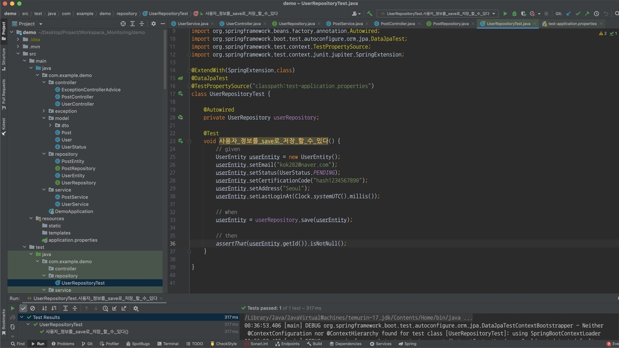Close the UserRepositoryTest.java tab
This screenshot has height=348, width=619.
[x=535, y=24]
